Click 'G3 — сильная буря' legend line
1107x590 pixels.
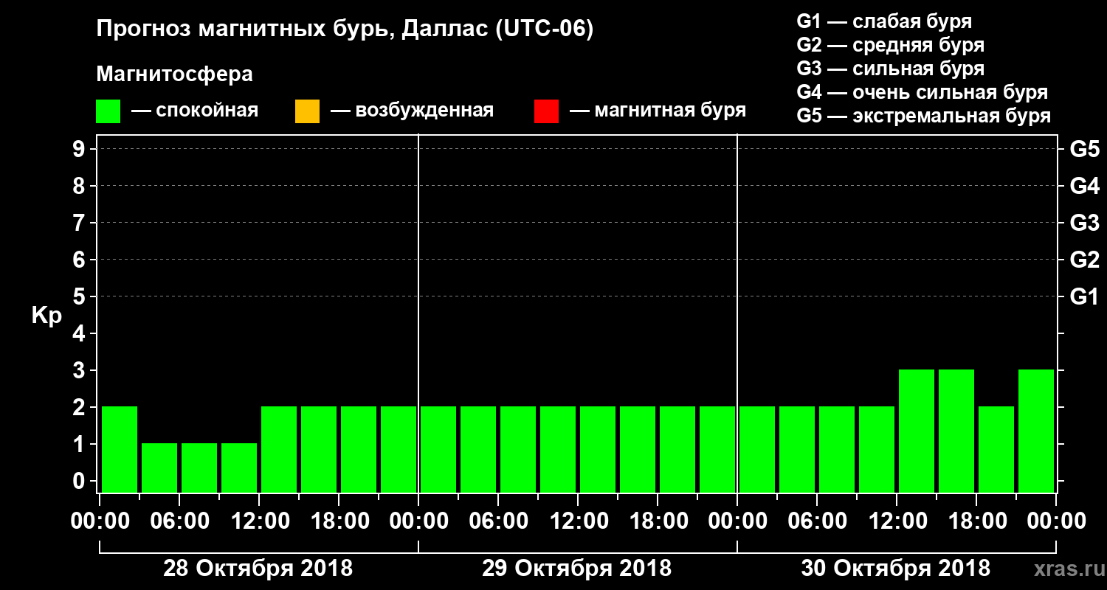point(891,69)
